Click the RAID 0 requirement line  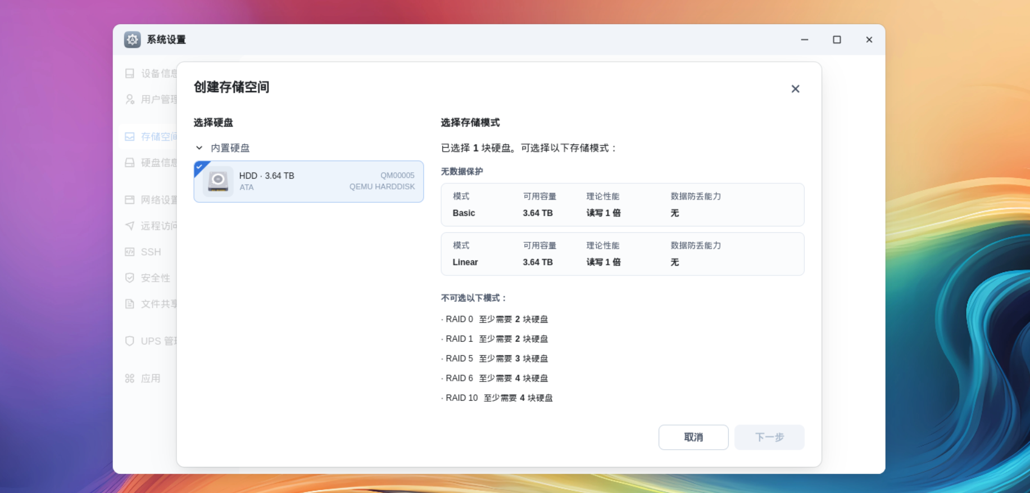pos(494,319)
